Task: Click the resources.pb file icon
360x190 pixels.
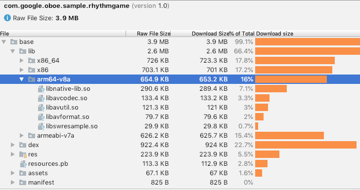Action: [x=23, y=164]
